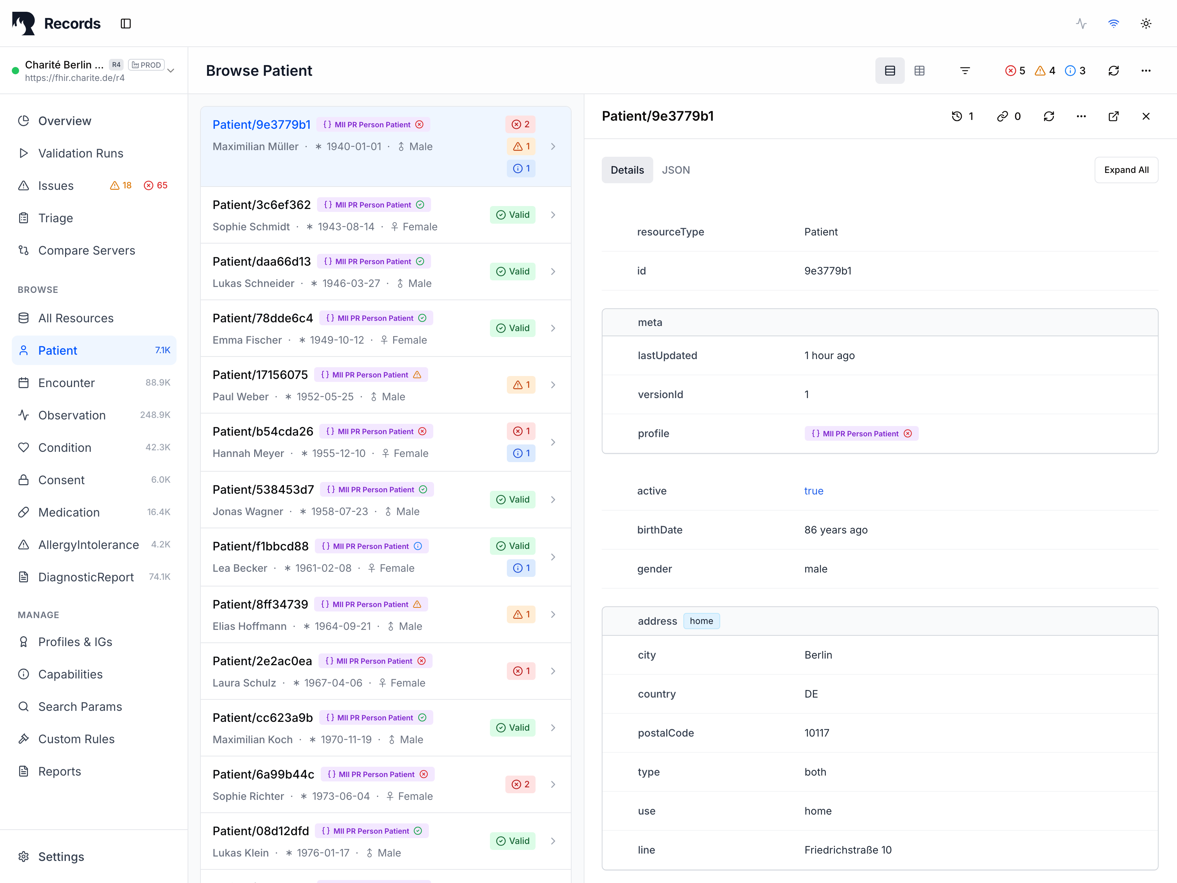Select the list view layout toggle
The width and height of the screenshot is (1177, 883).
click(x=890, y=71)
